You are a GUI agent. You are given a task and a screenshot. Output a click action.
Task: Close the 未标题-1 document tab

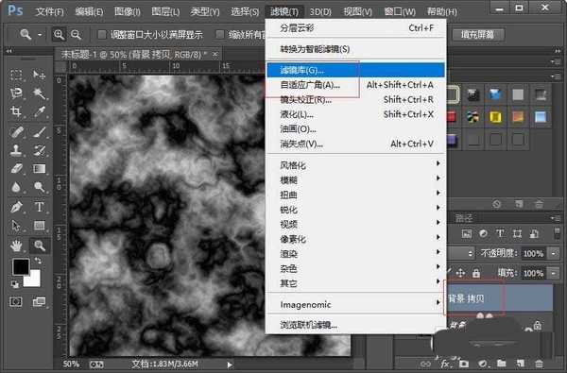click(x=215, y=55)
